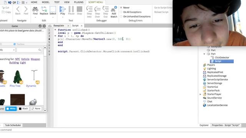Click the new file icon in quick toolbar
The image size is (246, 138).
coord(5,2)
